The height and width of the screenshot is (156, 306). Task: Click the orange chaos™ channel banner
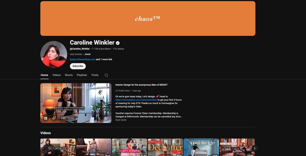[148, 19]
